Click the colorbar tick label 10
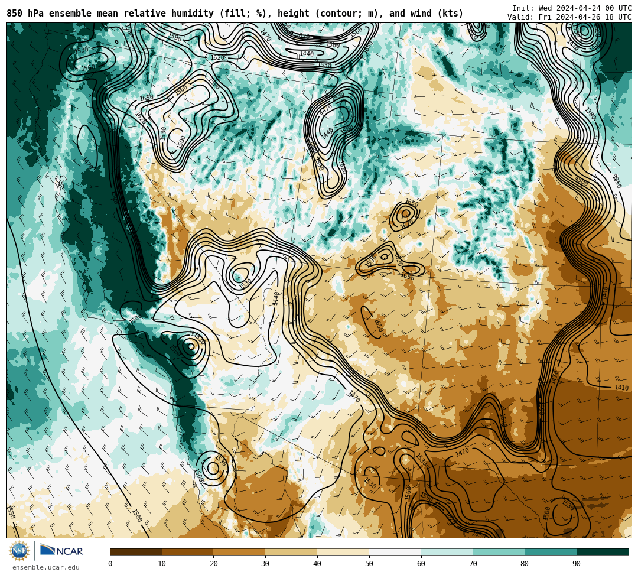638x575 pixels. [x=162, y=564]
